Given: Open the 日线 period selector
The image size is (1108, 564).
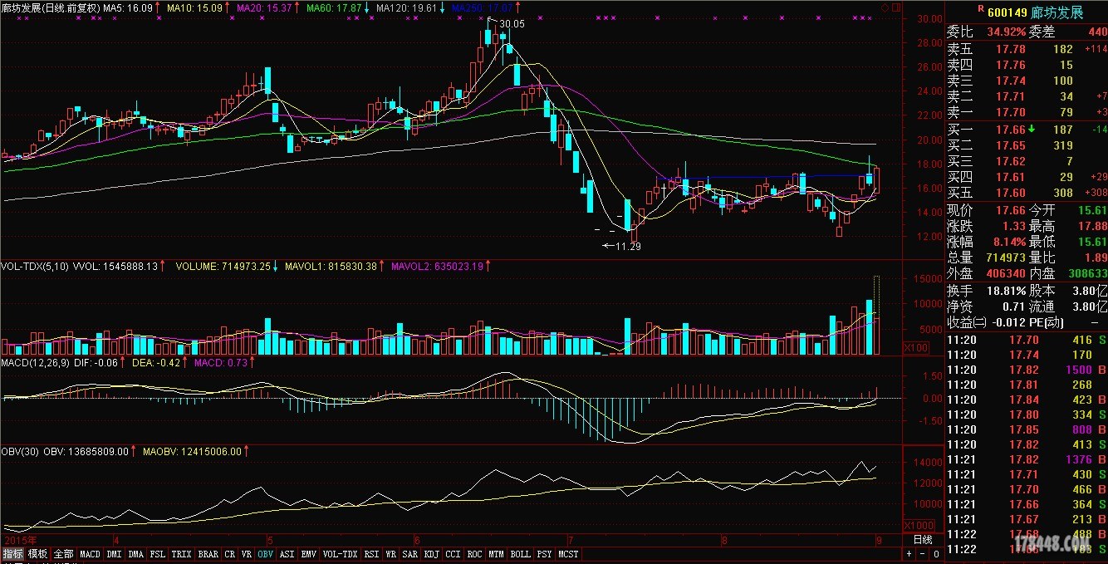Looking at the screenshot, I should click(x=923, y=540).
